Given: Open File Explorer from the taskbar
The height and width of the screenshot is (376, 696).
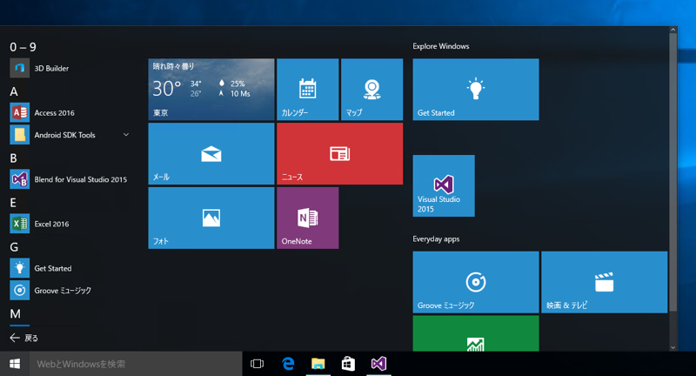Looking at the screenshot, I should pyautogui.click(x=318, y=364).
